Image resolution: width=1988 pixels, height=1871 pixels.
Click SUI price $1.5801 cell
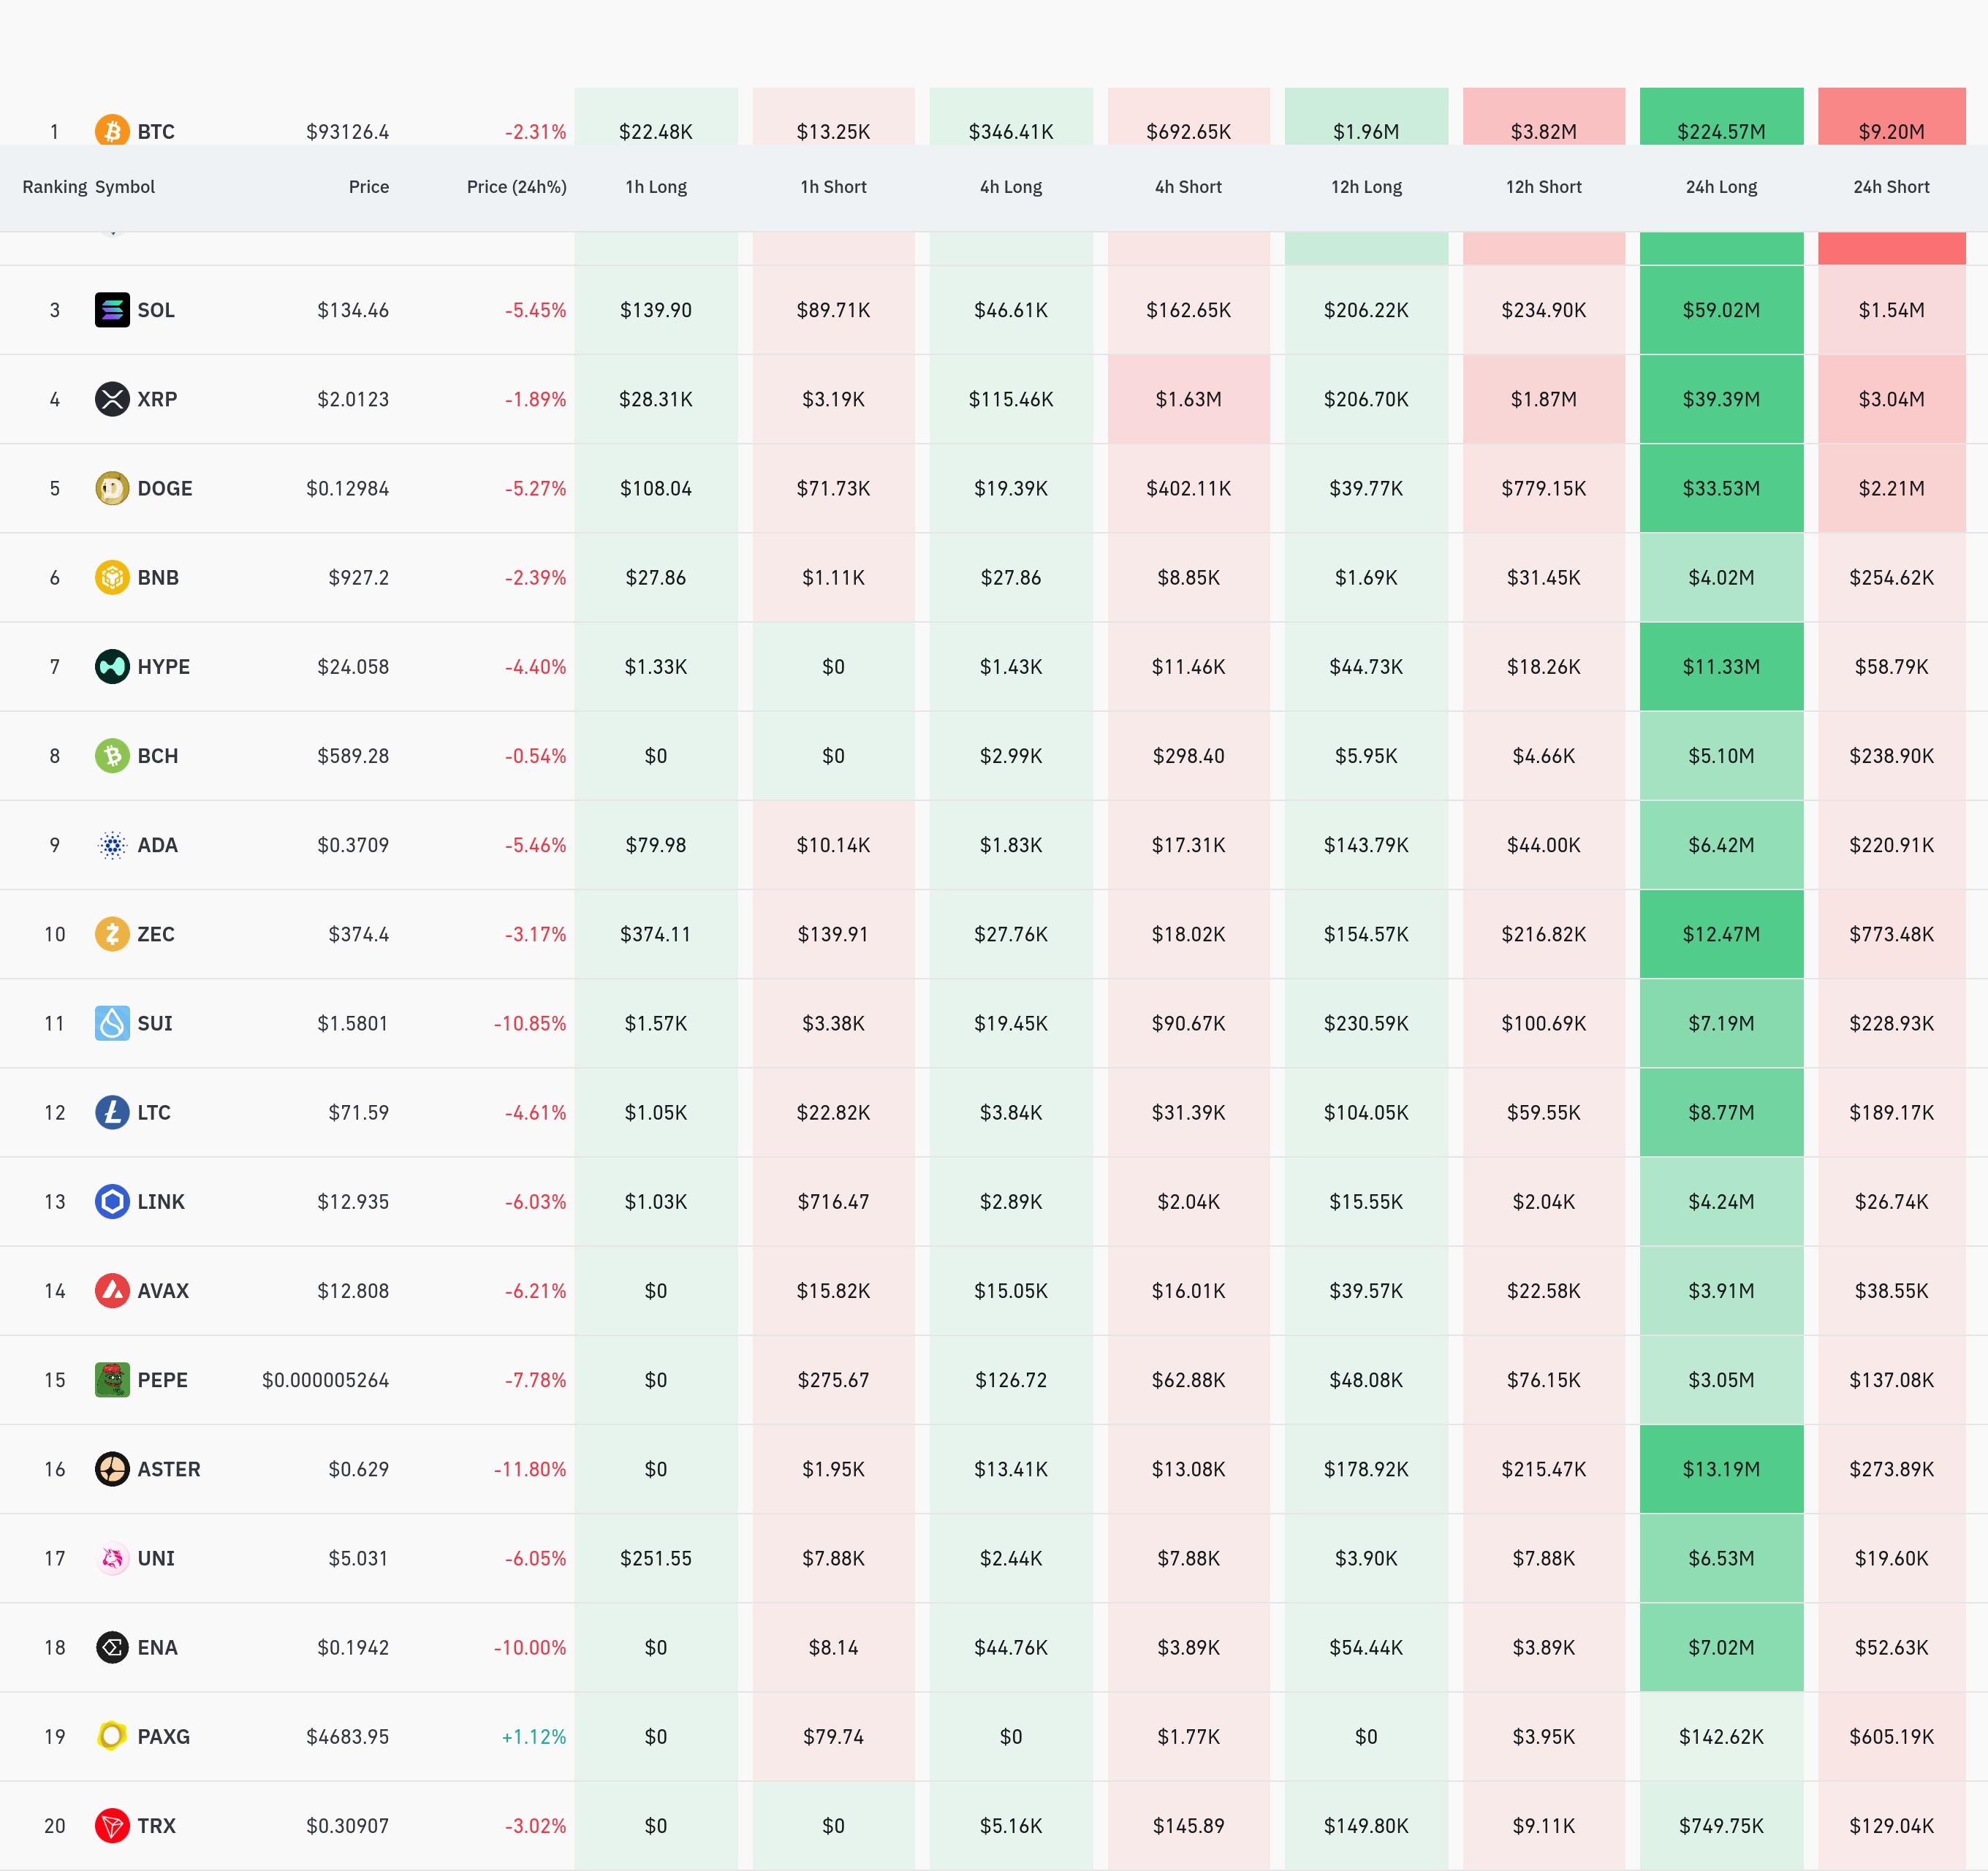352,1023
